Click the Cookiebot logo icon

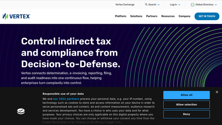(x=21, y=111)
